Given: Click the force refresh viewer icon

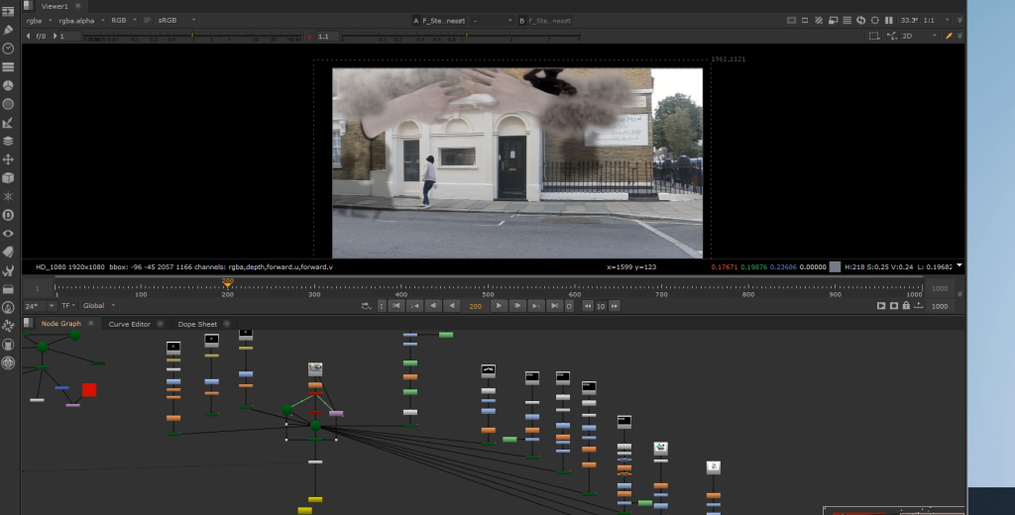Looking at the screenshot, I should 861,20.
